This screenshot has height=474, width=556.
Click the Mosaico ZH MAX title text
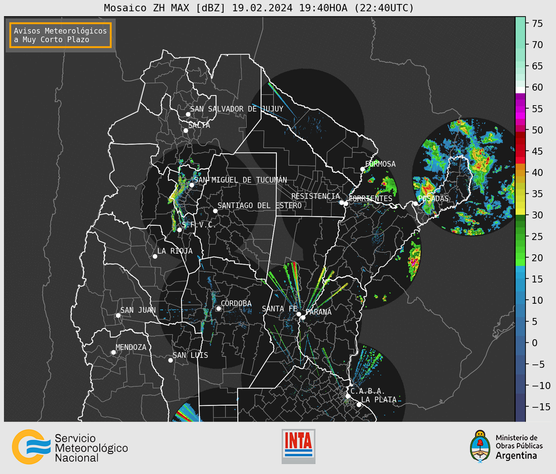point(259,8)
